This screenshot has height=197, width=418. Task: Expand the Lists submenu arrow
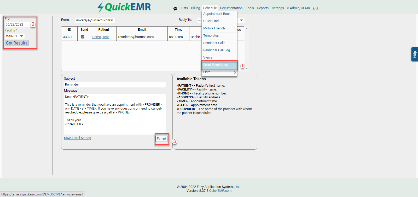(235, 72)
